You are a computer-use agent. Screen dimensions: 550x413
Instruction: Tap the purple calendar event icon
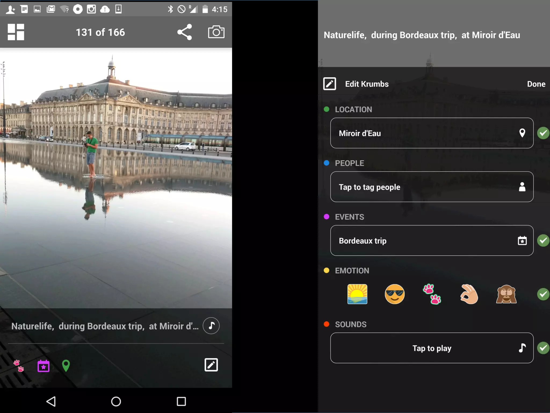coord(44,366)
